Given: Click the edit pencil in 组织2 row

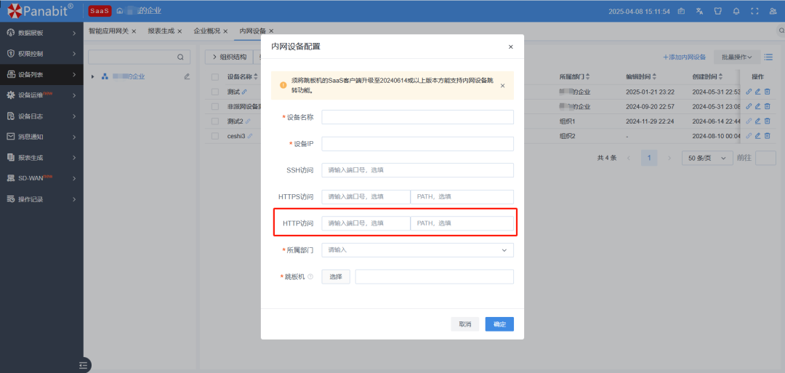Looking at the screenshot, I should click(757, 136).
